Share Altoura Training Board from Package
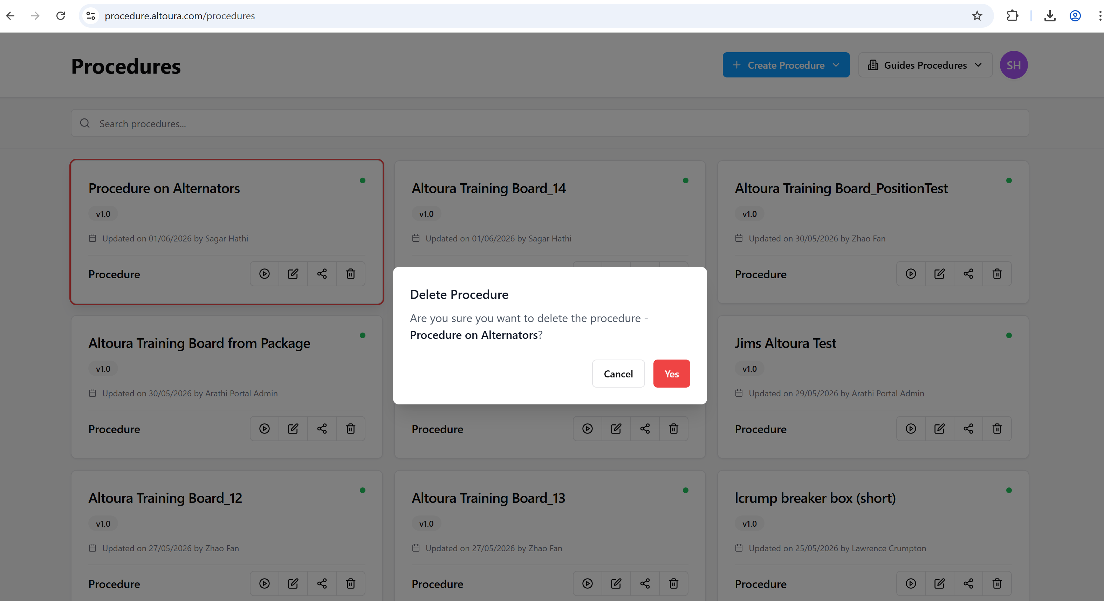 [x=322, y=429]
